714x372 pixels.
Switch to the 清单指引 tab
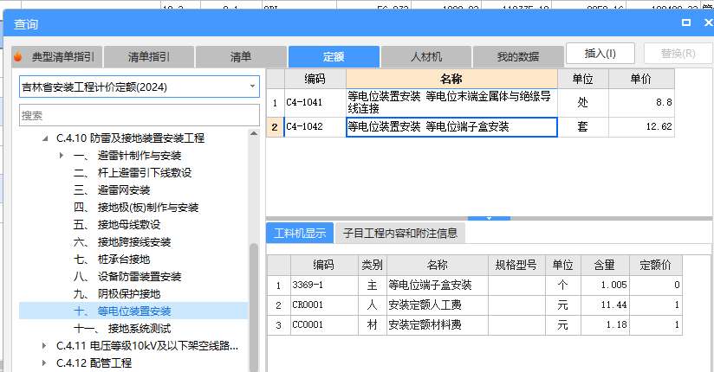149,57
